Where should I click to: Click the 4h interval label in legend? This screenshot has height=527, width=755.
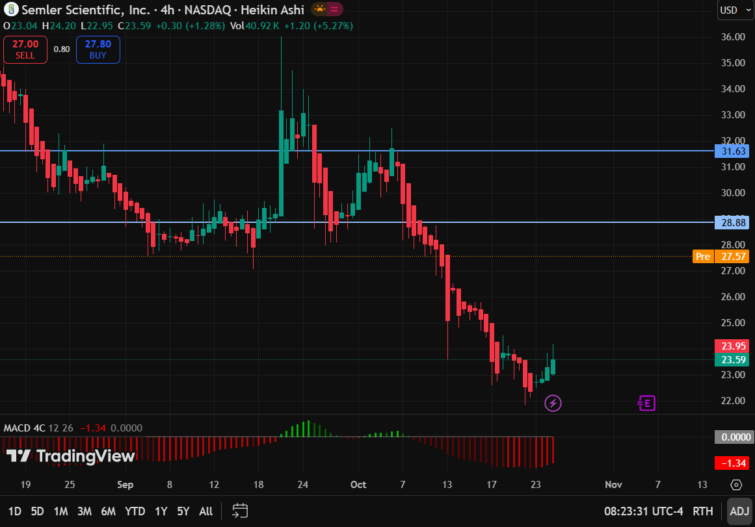(167, 10)
